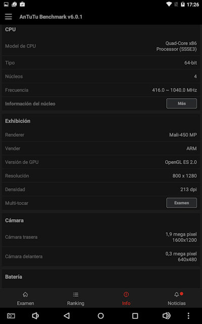Switch to the Examen tab
Viewport: 202px width, 324px height.
pyautogui.click(x=25, y=299)
